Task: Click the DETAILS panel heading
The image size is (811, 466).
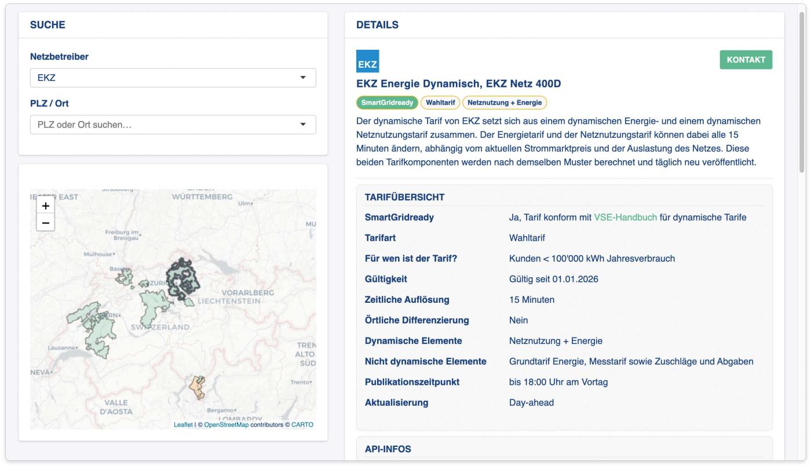Action: coord(377,24)
